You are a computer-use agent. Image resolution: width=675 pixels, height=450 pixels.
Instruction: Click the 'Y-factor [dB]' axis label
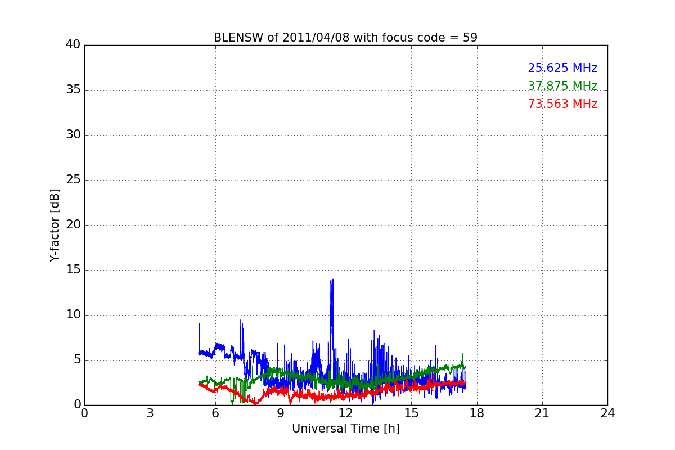[x=55, y=225]
